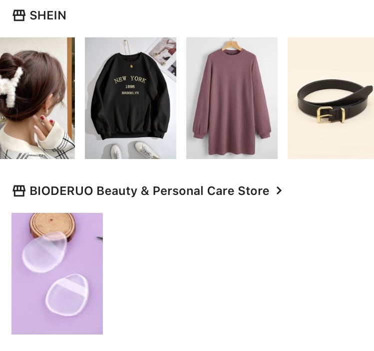Open the clear silicone makeup puff product
This screenshot has width=374, height=351.
[x=57, y=274]
